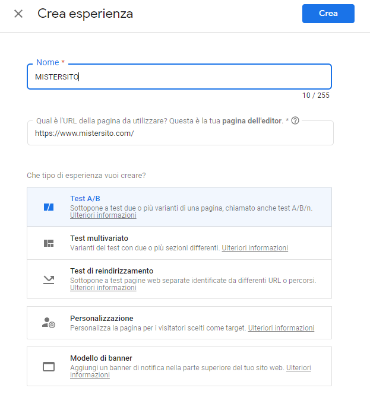
Task: Click the Test A/B split icon
Action: 49,207
